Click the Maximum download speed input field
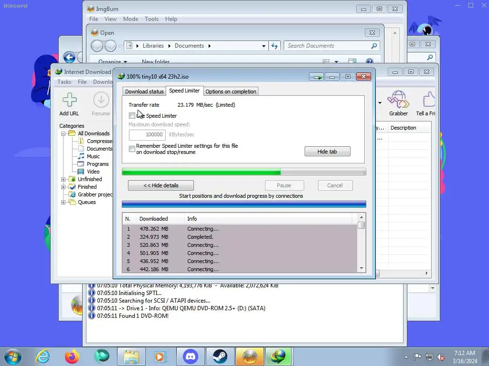 pos(147,134)
